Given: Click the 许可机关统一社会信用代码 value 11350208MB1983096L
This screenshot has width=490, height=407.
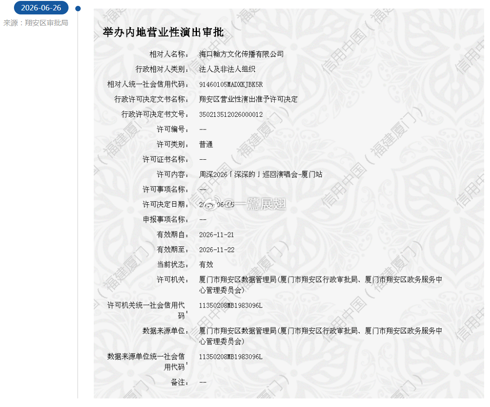Looking at the screenshot, I should [231, 305].
